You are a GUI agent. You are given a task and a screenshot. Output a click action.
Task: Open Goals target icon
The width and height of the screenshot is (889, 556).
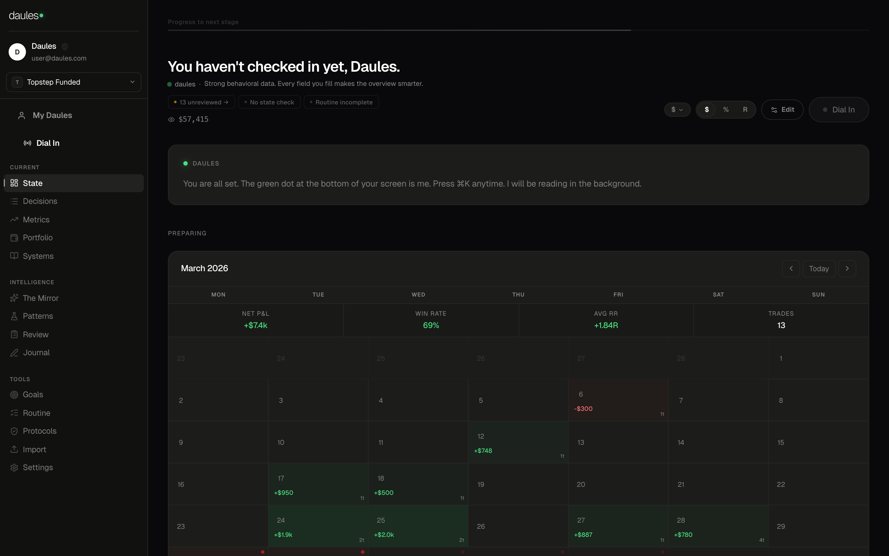click(14, 394)
